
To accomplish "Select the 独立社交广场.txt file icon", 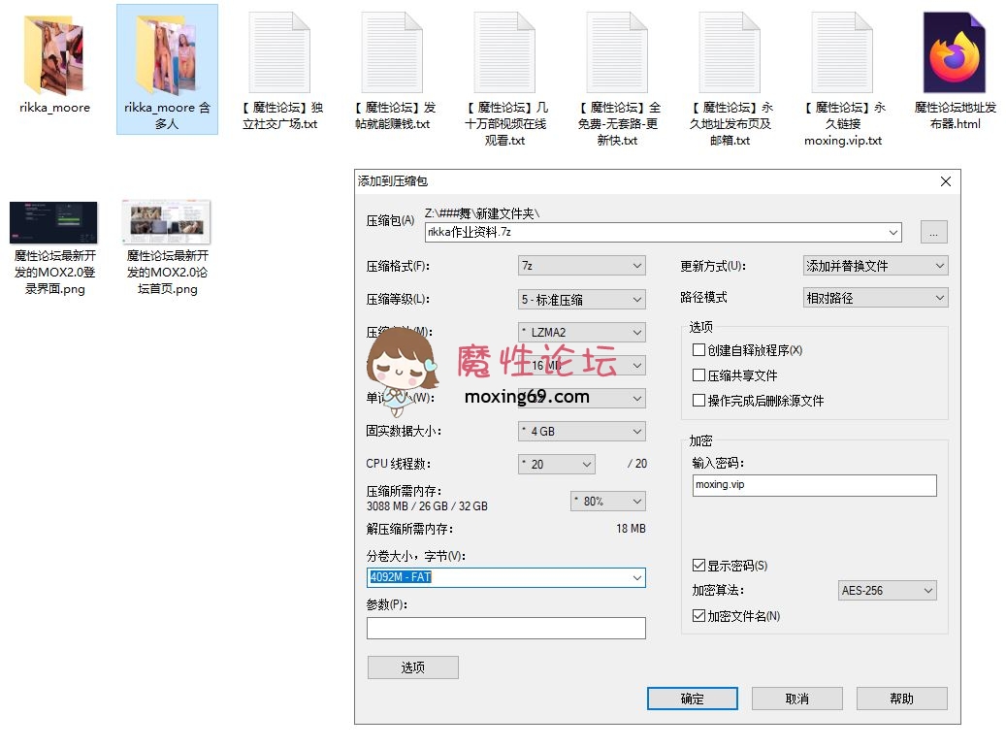I will (x=279, y=52).
